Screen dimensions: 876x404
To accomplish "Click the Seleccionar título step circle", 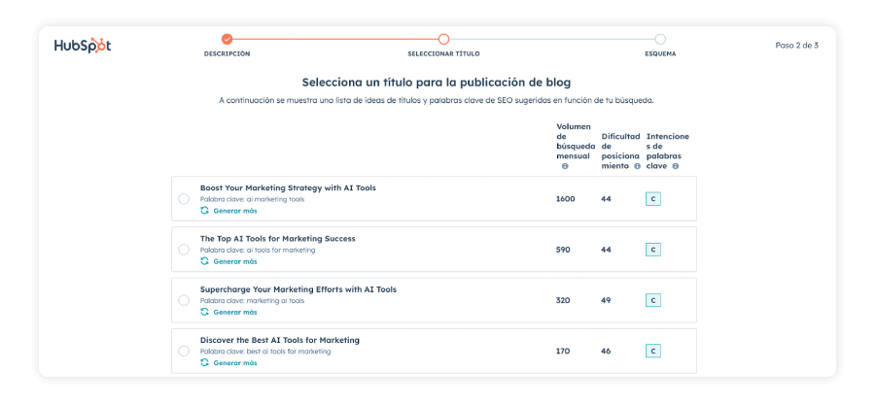I will 443,39.
